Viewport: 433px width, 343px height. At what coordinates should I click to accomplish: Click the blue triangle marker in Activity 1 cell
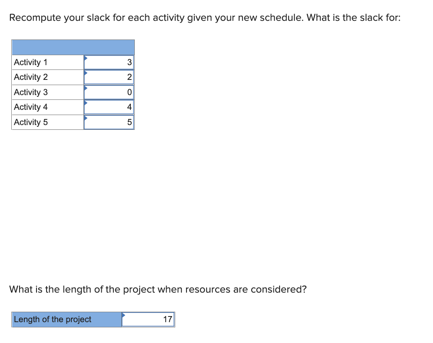coord(86,58)
